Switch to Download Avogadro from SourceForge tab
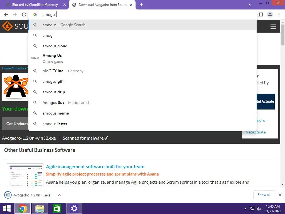The image size is (285, 214). click(x=103, y=5)
